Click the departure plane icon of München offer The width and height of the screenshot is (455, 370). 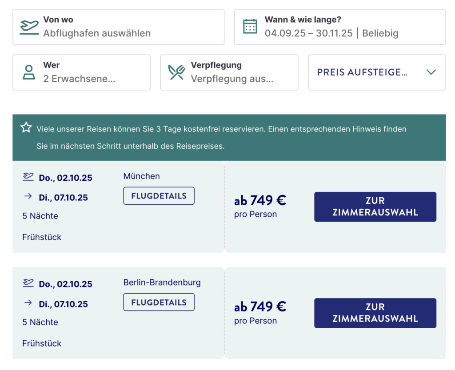tap(28, 177)
